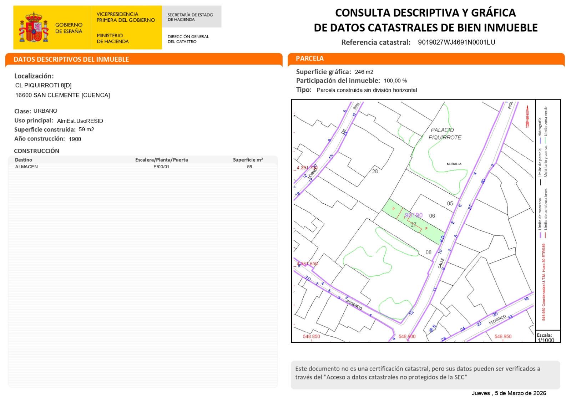This screenshot has width=571, height=403.
Task: Click the cadastral reference 9019027WJ4691N0001LU
Action: pos(456,42)
